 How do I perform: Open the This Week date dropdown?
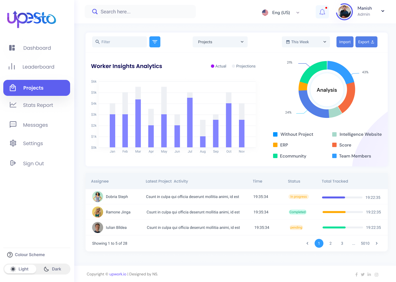306,42
